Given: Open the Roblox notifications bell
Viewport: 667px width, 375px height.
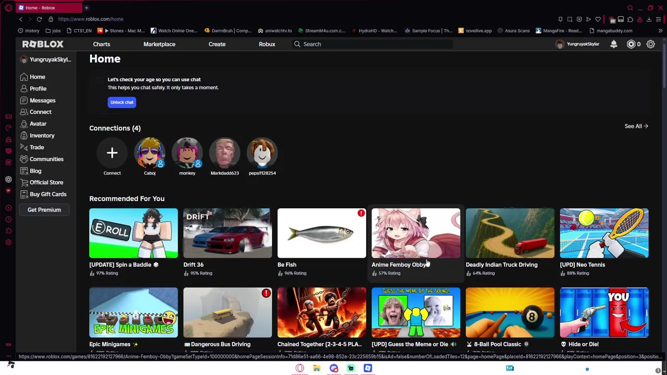Looking at the screenshot, I should pyautogui.click(x=614, y=44).
